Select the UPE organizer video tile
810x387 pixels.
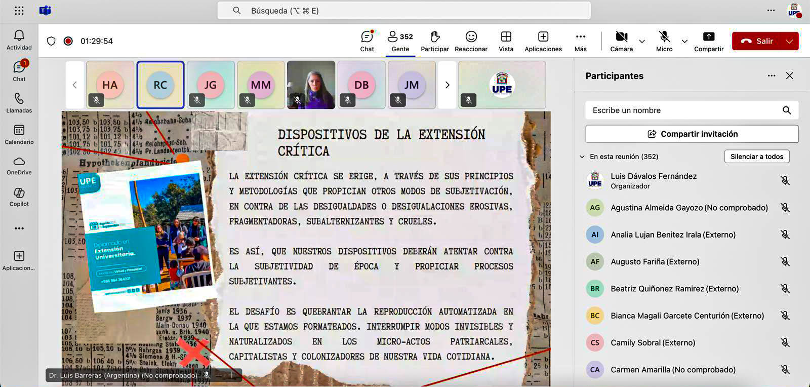(x=502, y=85)
